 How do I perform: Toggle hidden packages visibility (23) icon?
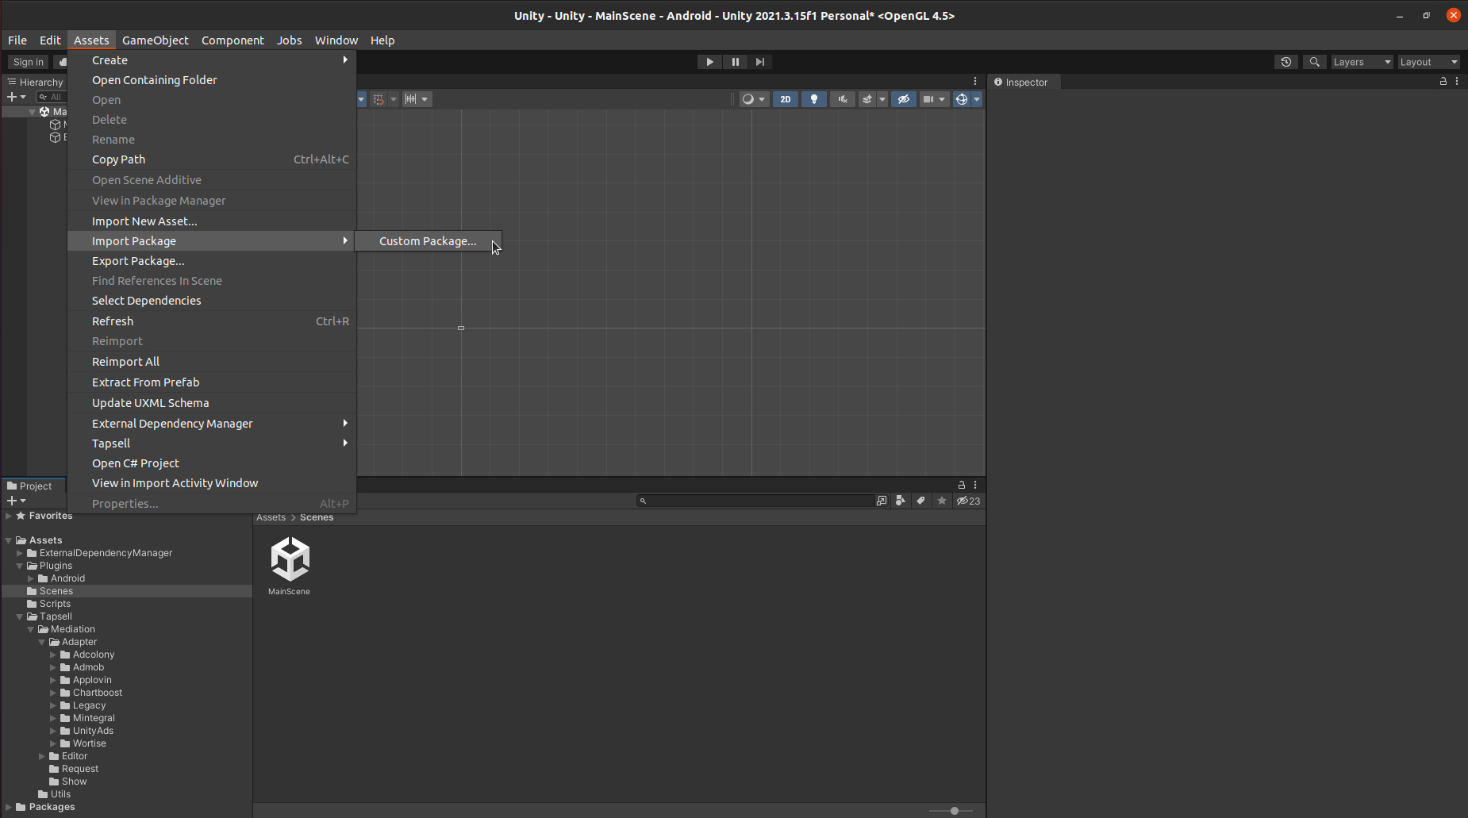[968, 501]
